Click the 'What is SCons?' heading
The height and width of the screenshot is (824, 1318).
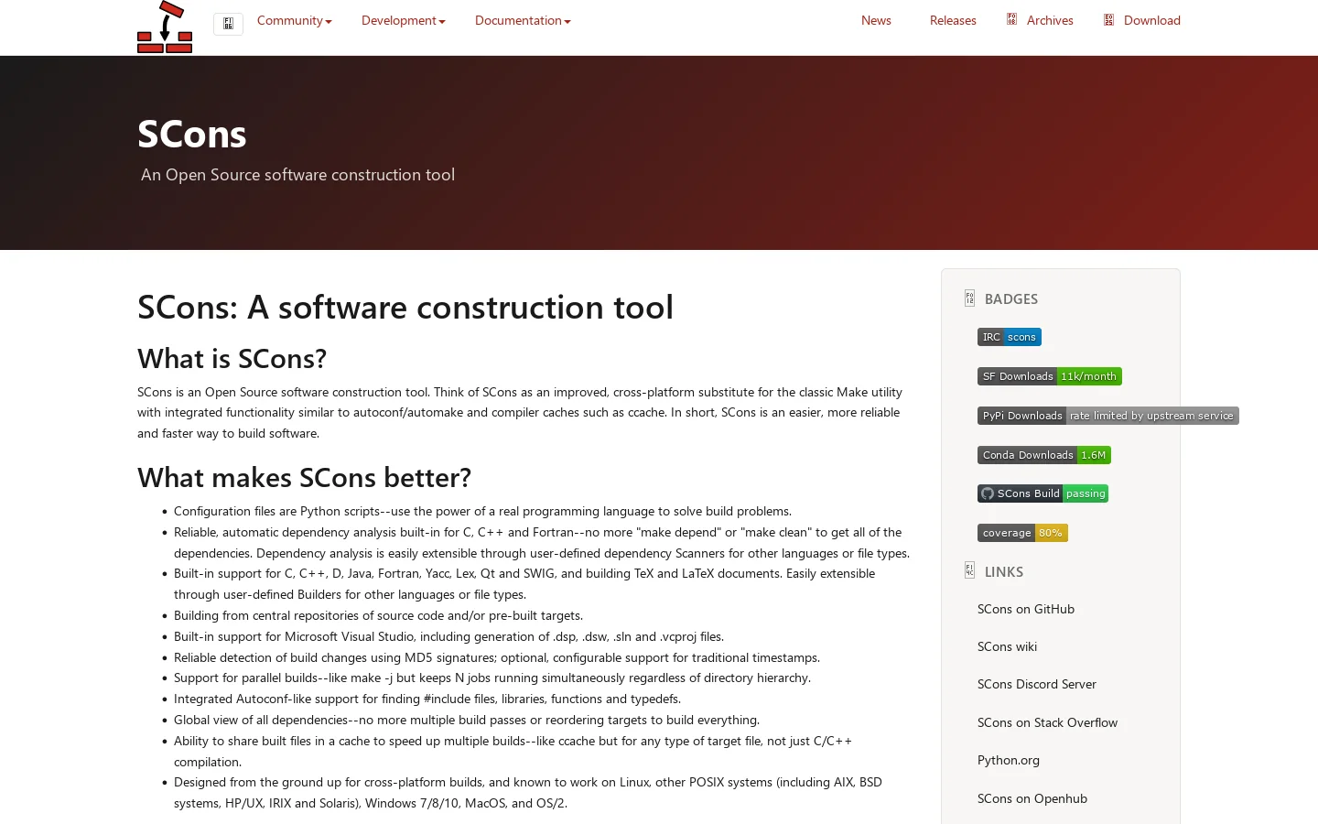(232, 359)
